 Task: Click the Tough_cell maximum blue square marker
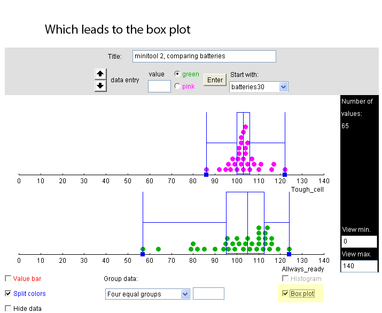pyautogui.click(x=285, y=175)
